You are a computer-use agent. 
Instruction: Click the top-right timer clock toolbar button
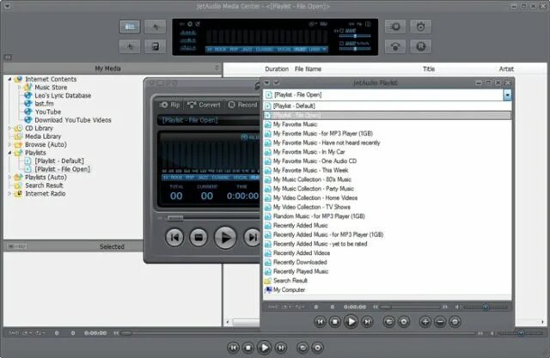(x=420, y=27)
